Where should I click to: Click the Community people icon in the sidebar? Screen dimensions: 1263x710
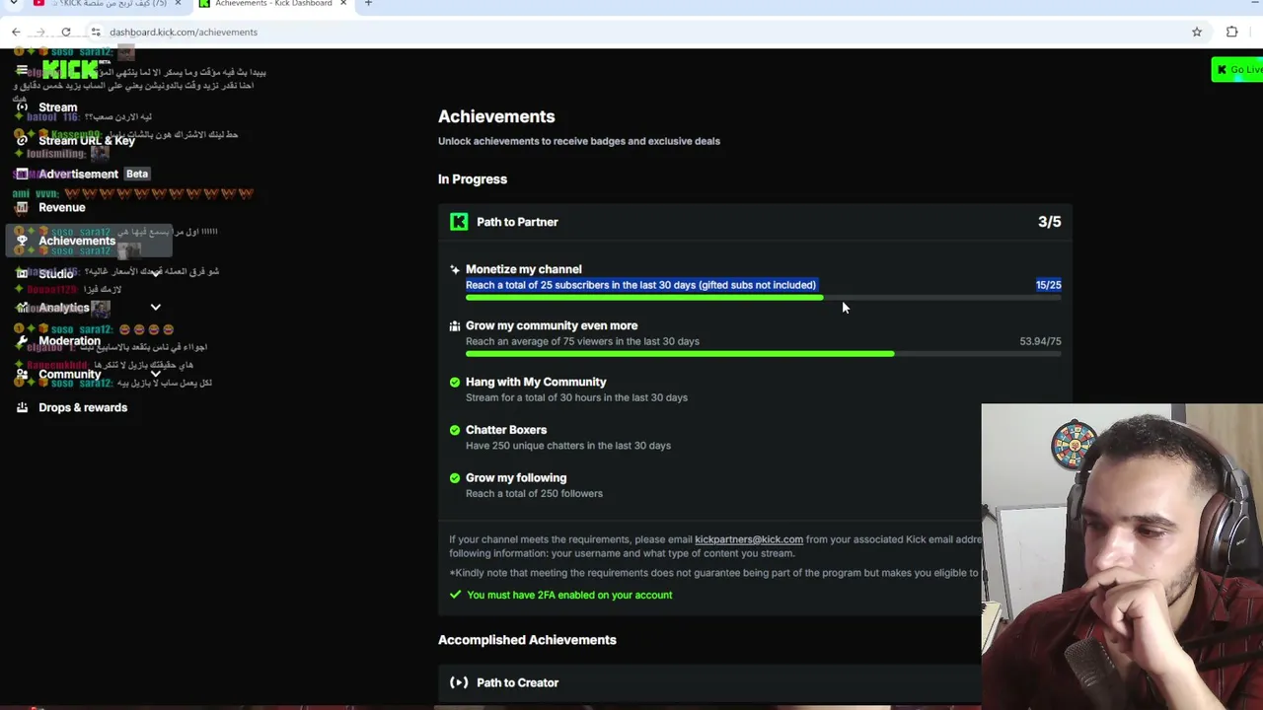(22, 375)
